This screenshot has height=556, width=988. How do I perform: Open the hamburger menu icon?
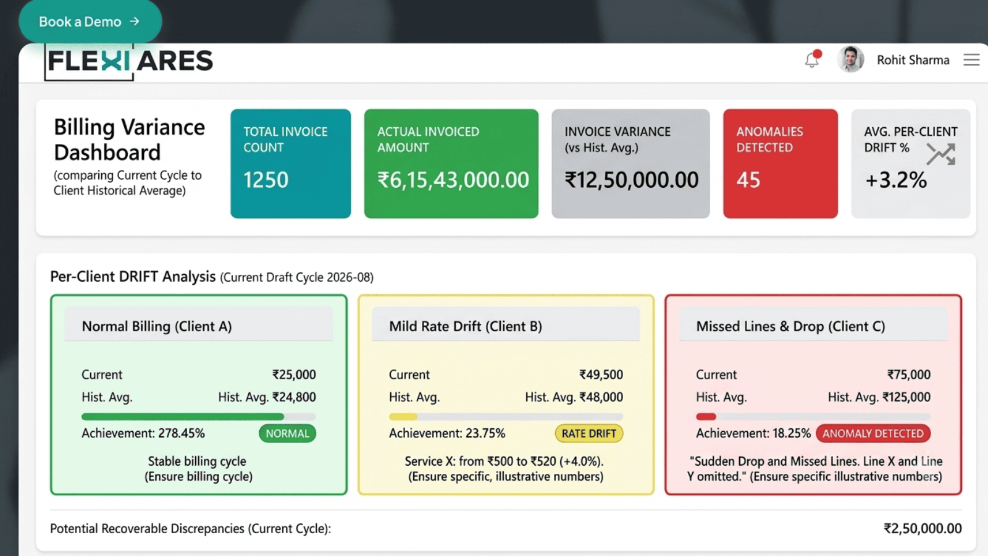pyautogui.click(x=971, y=60)
